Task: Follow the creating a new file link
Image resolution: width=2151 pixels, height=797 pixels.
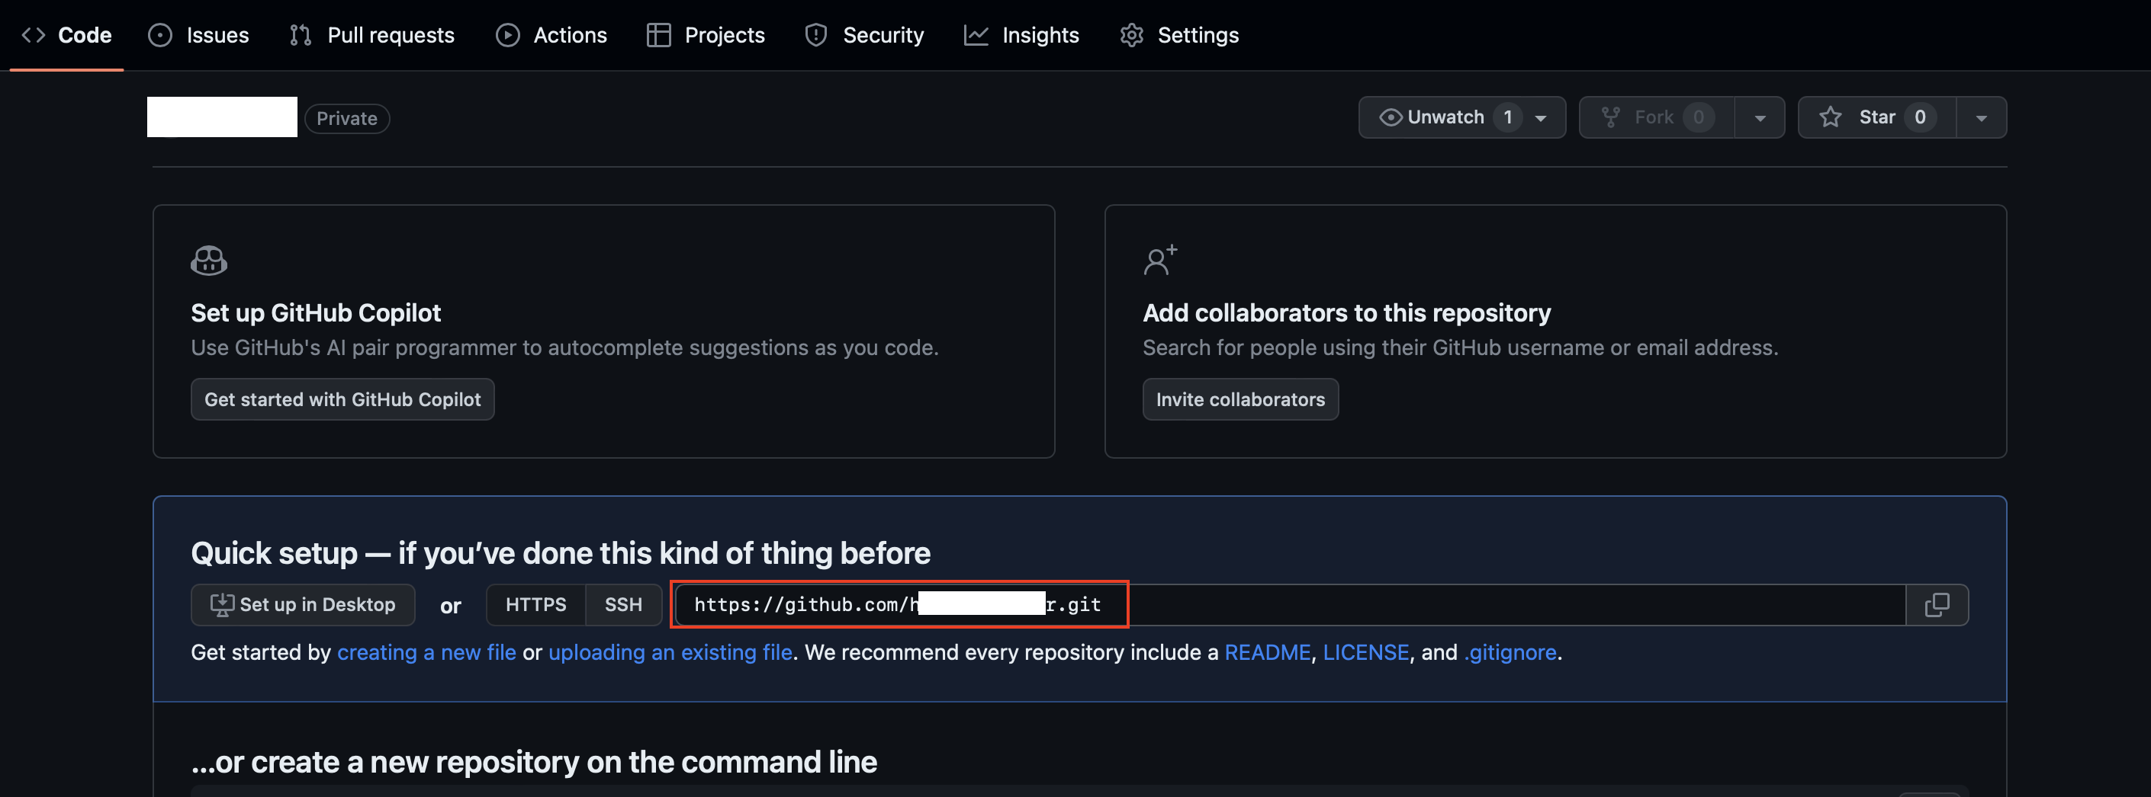Action: point(426,653)
